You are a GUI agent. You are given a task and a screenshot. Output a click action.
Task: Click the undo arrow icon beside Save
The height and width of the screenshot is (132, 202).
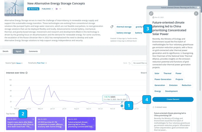coord(130,63)
